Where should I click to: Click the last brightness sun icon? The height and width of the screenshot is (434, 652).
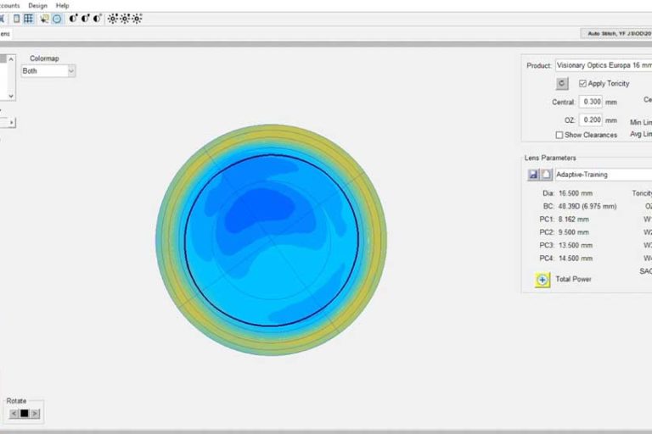tap(137, 18)
